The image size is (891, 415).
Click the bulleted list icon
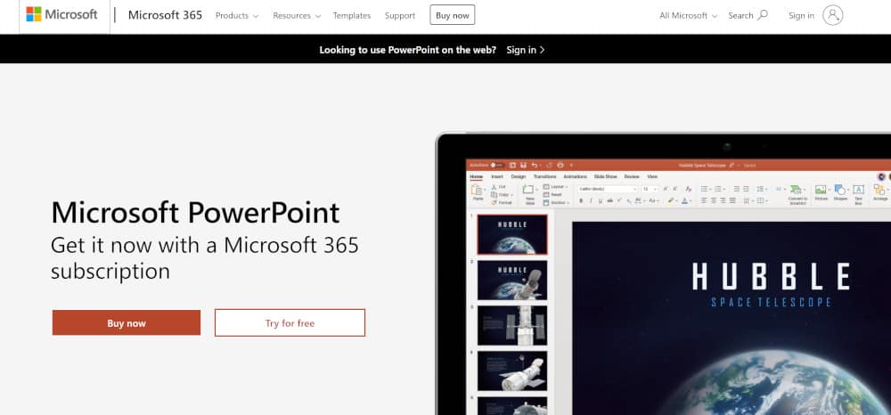704,189
